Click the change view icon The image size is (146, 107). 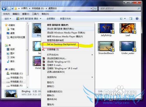pyautogui.click(x=121, y=18)
